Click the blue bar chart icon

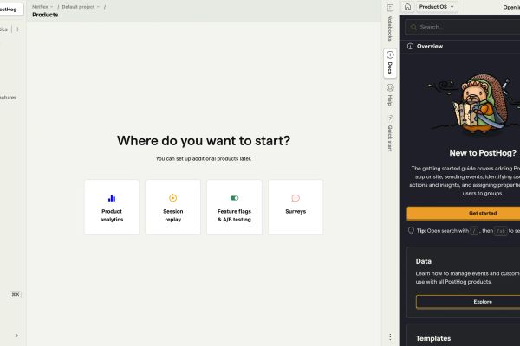112,198
